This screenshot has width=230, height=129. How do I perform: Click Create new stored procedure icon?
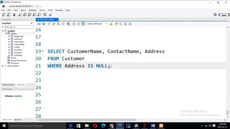(34, 15)
